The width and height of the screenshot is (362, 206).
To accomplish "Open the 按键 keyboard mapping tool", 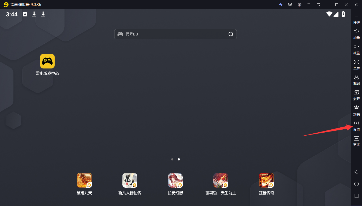I will (356, 18).
